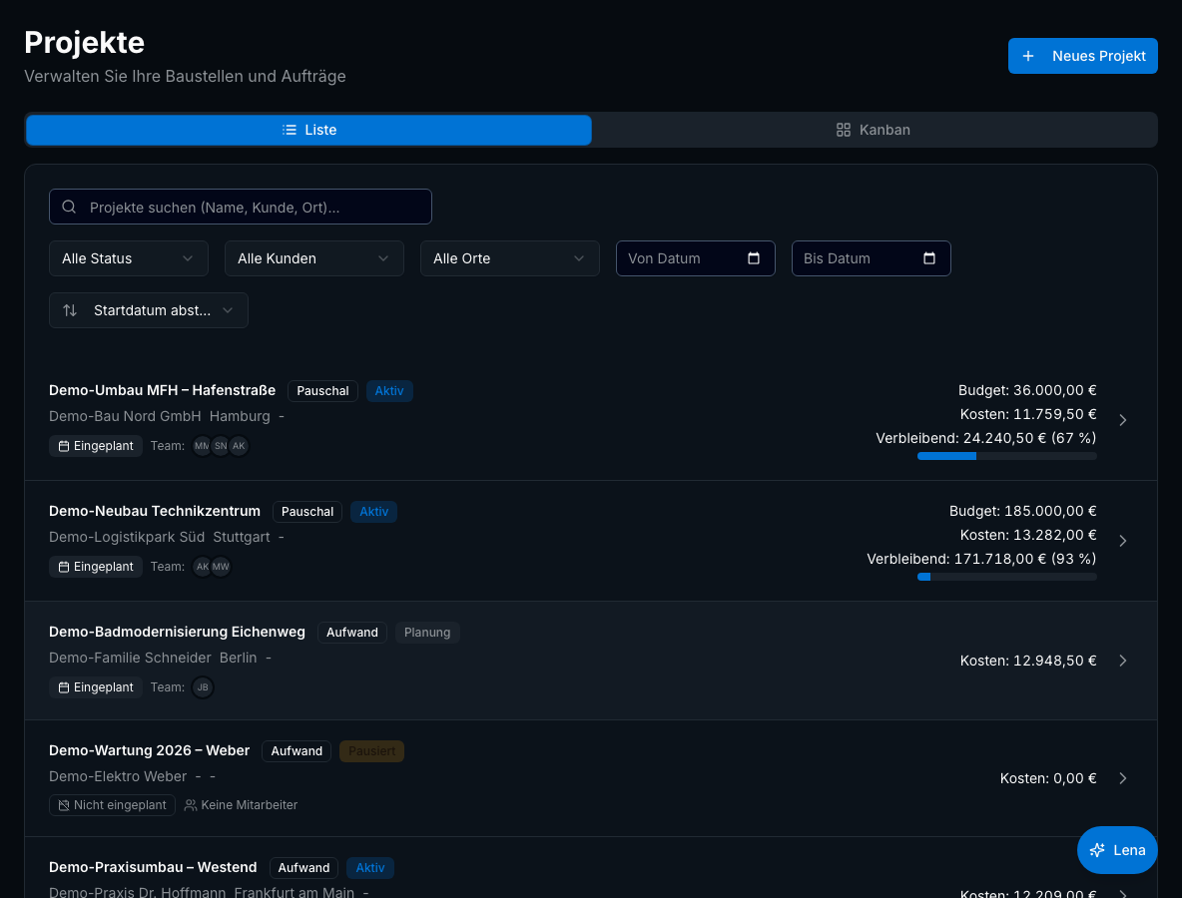The width and height of the screenshot is (1182, 898).
Task: Open Demo-Praxisumbau – Westend project title
Action: (153, 867)
